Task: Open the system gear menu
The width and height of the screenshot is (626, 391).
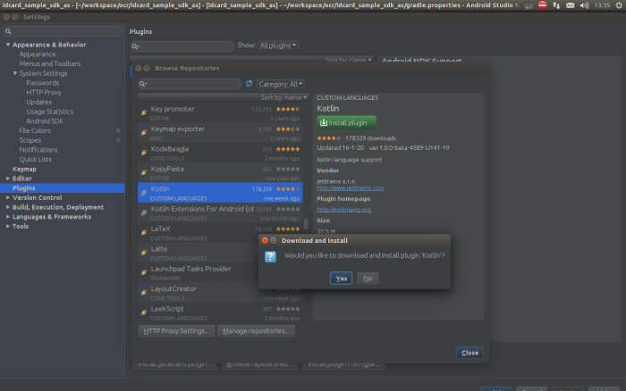Action: (619, 5)
